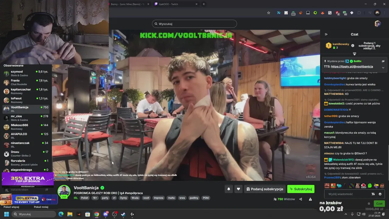The width and height of the screenshot is (389, 219).
Task: Open Kick user avatar menu
Action: (x=377, y=24)
